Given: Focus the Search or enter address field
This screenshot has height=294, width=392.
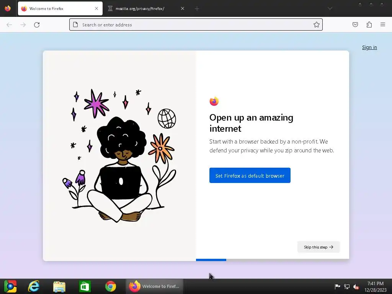Looking at the screenshot, I should (196, 24).
